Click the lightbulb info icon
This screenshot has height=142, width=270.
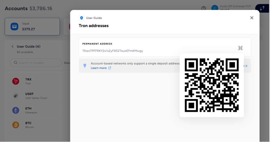pos(85,65)
